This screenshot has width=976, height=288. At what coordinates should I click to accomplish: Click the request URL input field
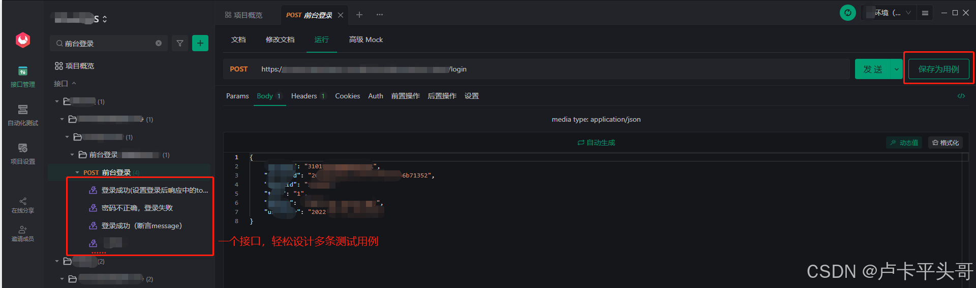553,69
